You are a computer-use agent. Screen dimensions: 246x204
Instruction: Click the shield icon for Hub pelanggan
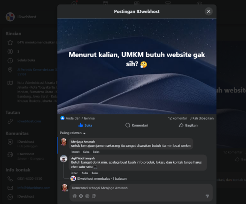tap(10, 142)
